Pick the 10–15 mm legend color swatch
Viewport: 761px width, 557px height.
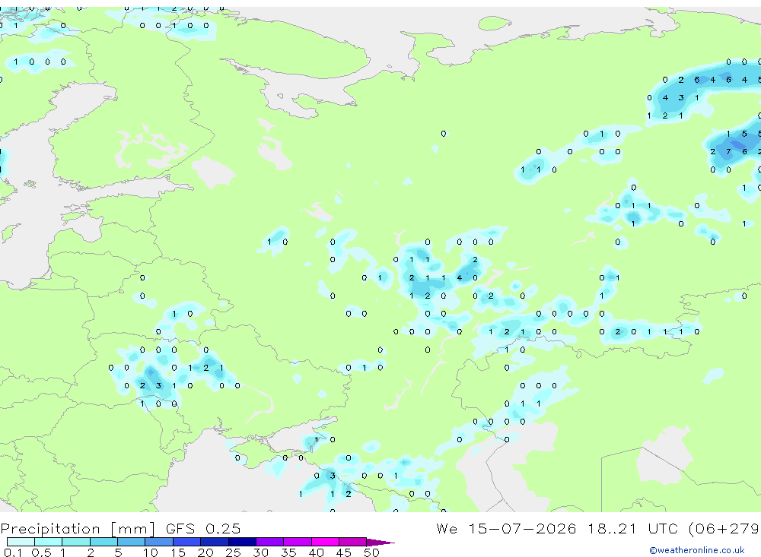coord(159,542)
